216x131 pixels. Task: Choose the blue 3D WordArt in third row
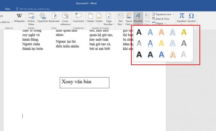pyautogui.click(x=161, y=55)
